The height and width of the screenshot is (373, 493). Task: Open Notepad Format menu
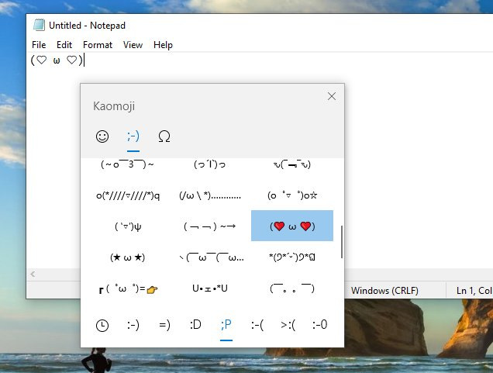98,45
